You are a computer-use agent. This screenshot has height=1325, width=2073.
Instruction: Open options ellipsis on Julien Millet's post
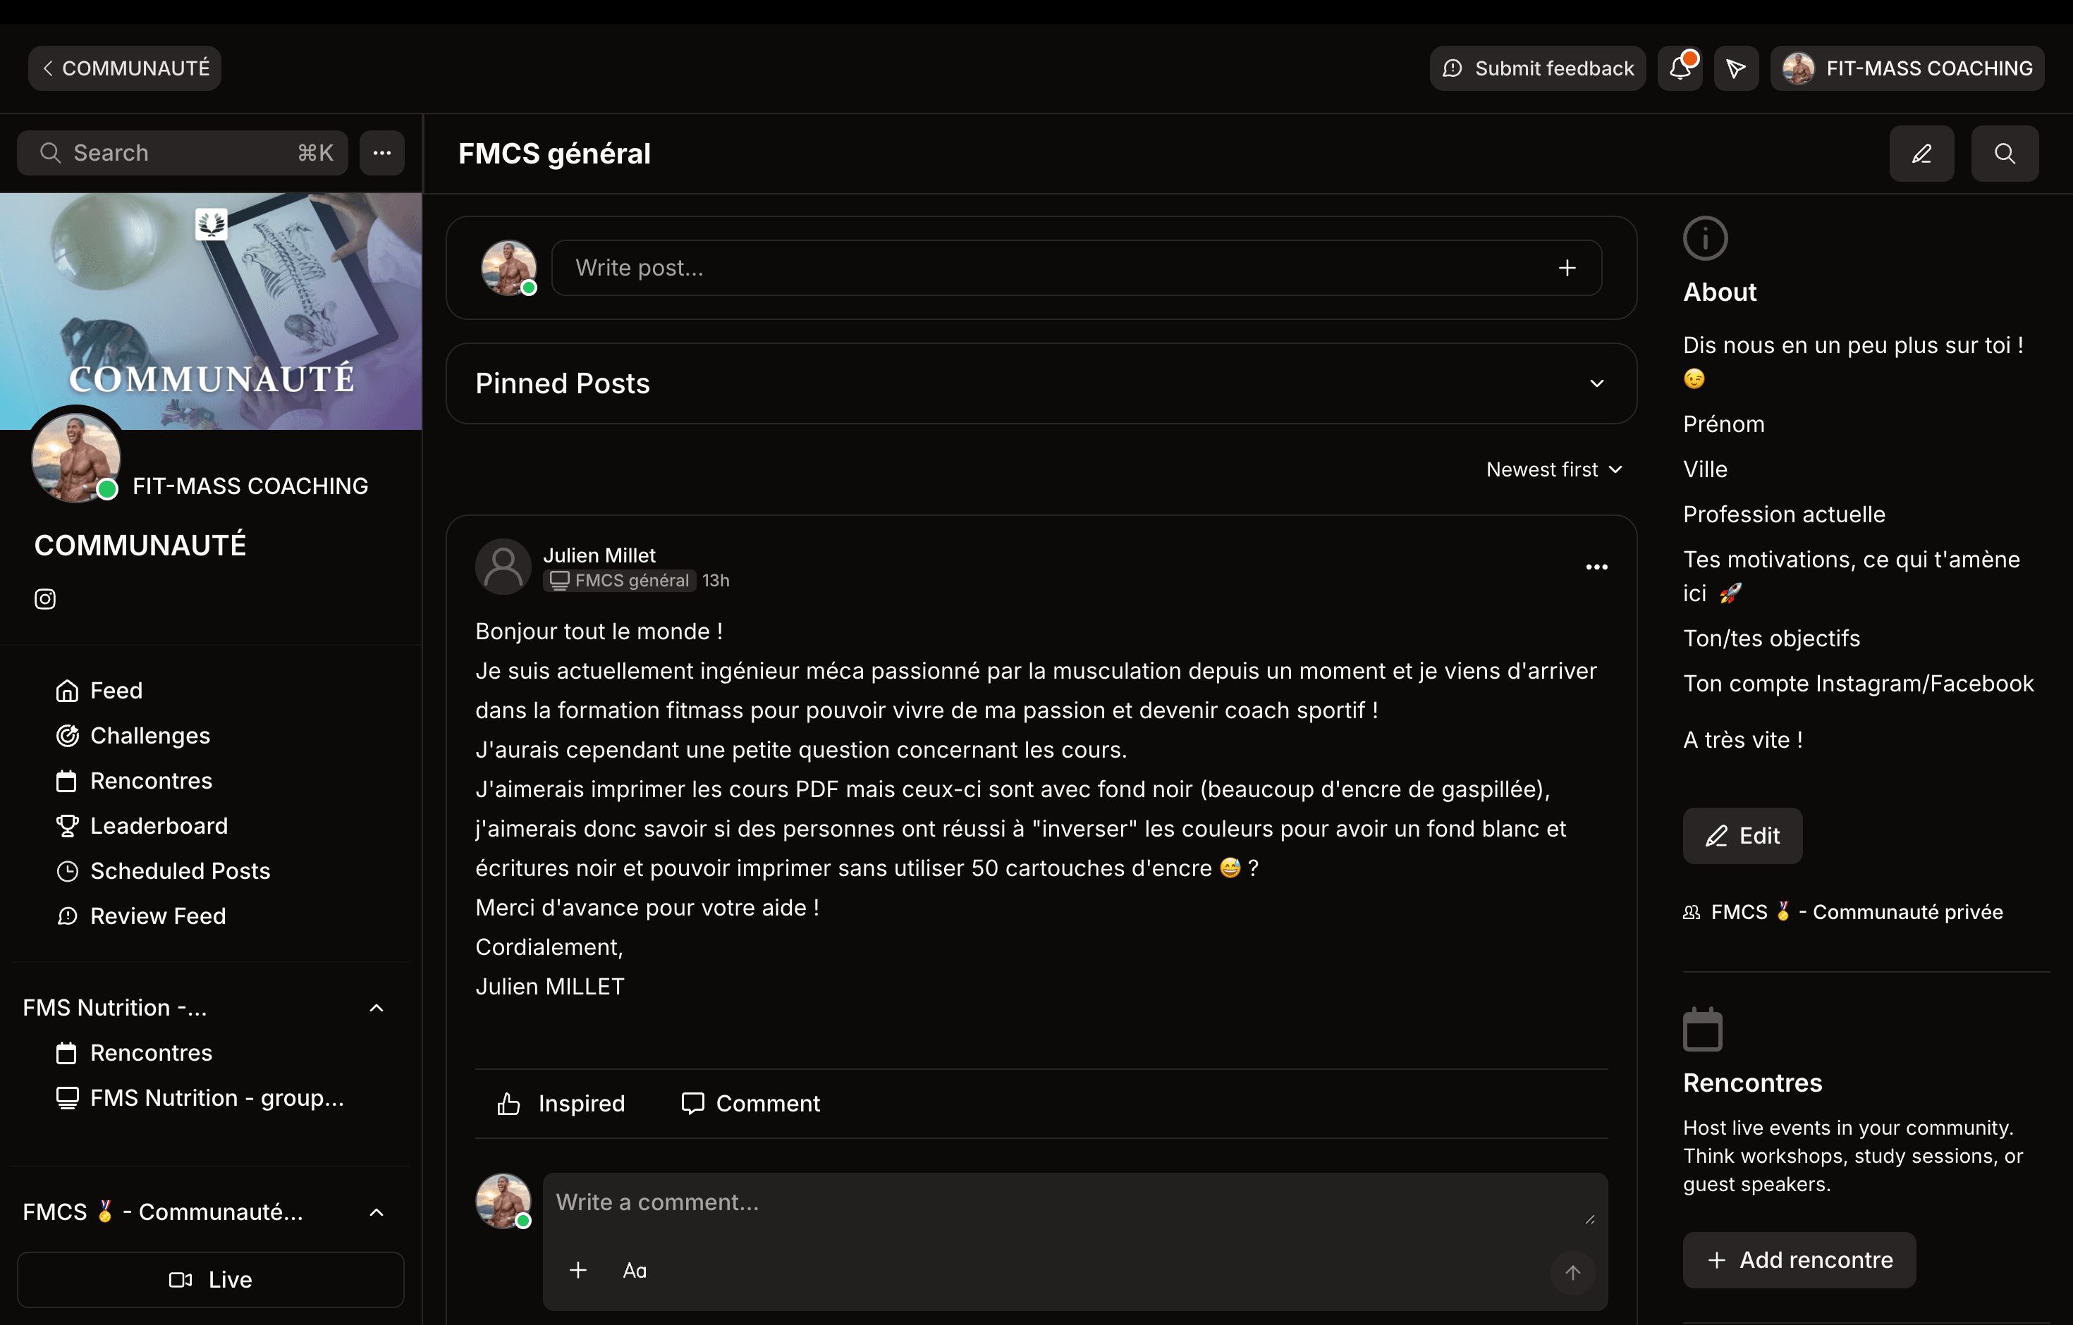(1596, 566)
